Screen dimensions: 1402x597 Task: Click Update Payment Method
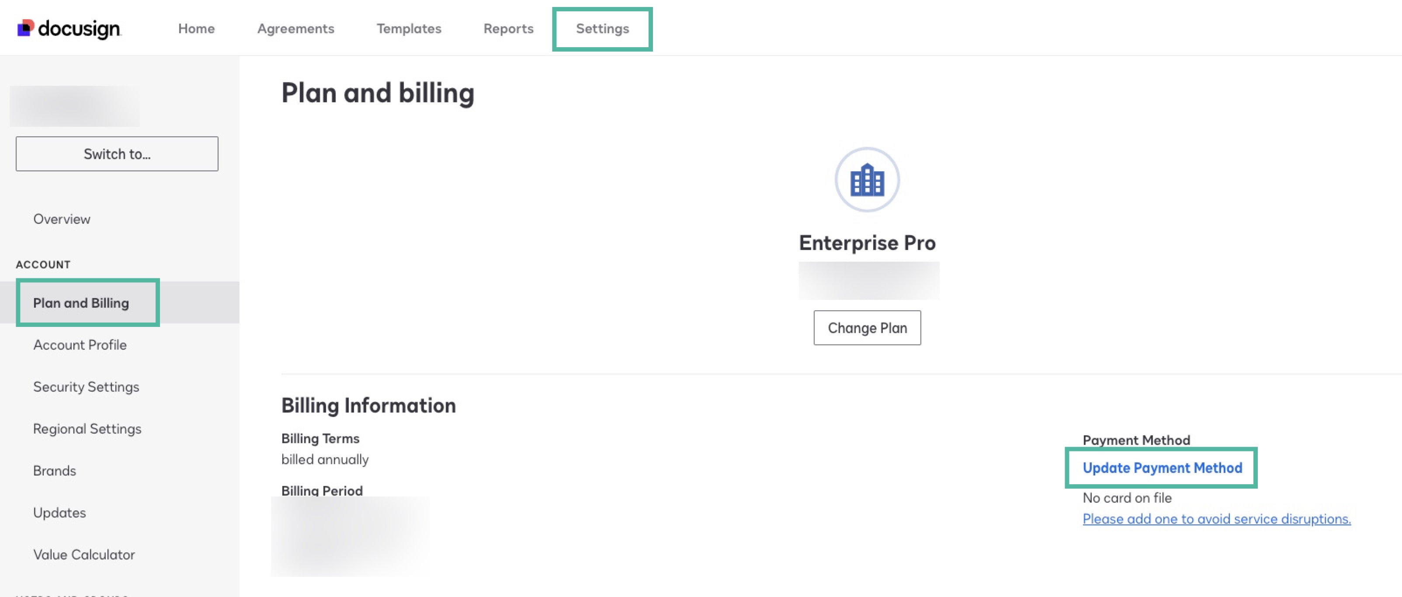tap(1162, 468)
